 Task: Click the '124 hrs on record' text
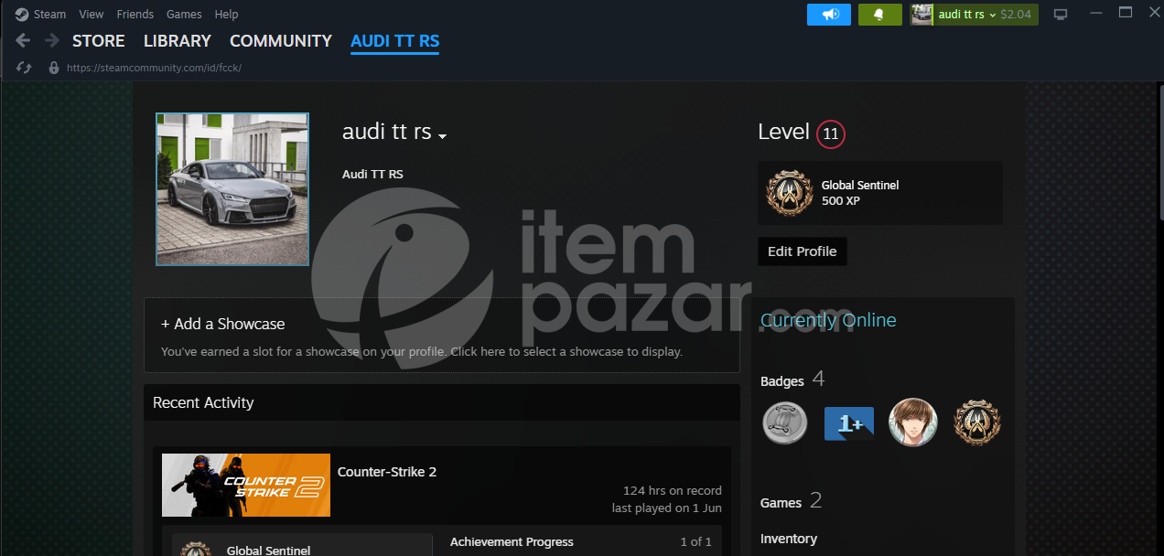click(x=673, y=491)
